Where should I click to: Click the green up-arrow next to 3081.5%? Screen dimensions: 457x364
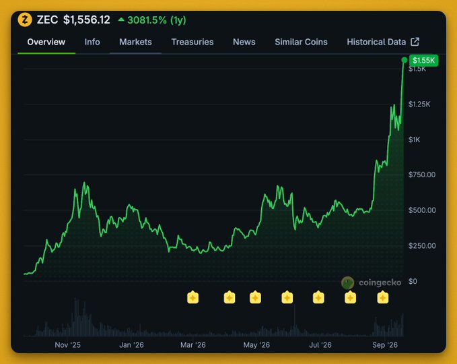pos(121,20)
